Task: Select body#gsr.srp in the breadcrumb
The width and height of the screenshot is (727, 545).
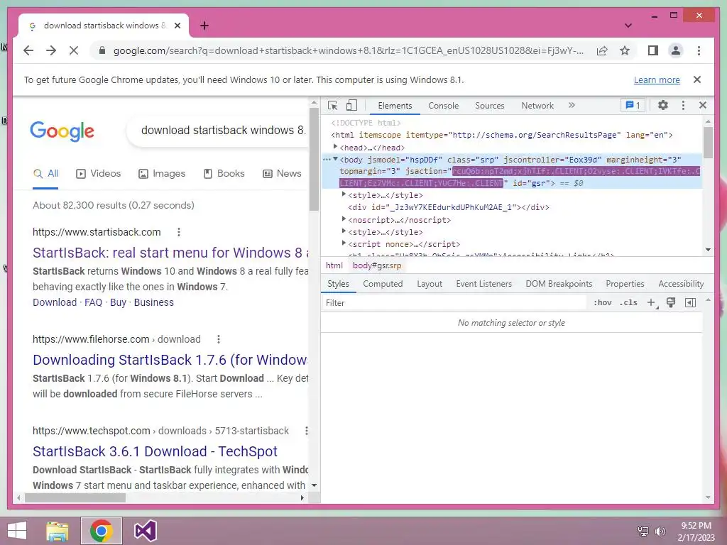Action: tap(377, 265)
